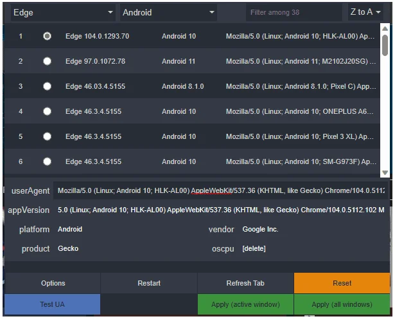395x321 pixels.
Task: Click the orange Reset button
Action: tap(342, 283)
